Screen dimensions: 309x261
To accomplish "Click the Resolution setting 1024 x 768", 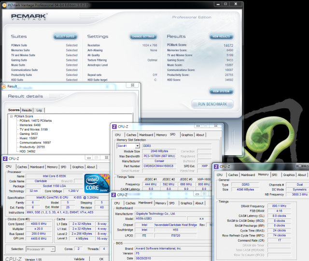I will (150, 45).
